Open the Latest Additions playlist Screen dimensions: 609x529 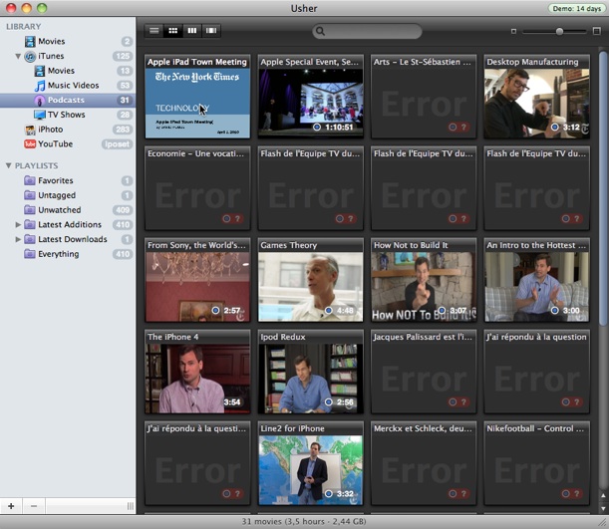click(x=70, y=225)
